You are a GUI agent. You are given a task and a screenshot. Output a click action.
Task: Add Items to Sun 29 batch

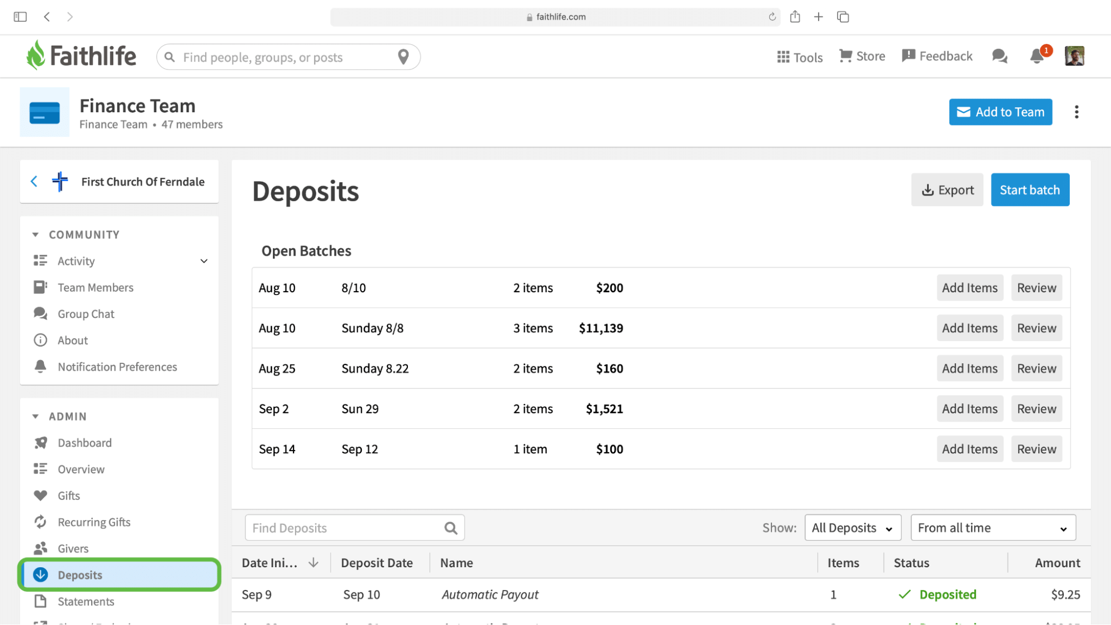click(970, 409)
